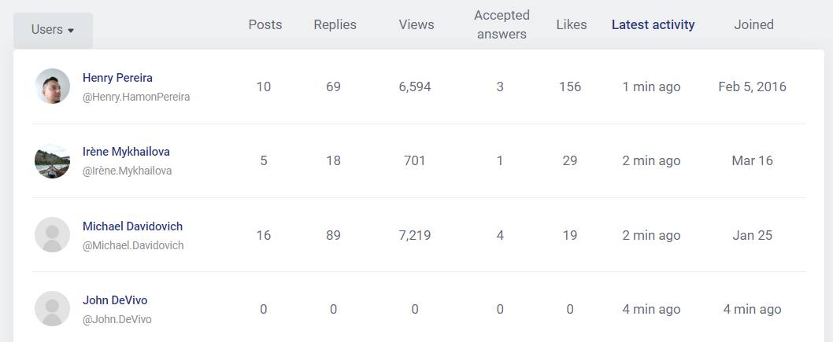Image resolution: width=833 pixels, height=342 pixels.
Task: Open Michael Davidovich's profile name link
Action: click(x=132, y=226)
